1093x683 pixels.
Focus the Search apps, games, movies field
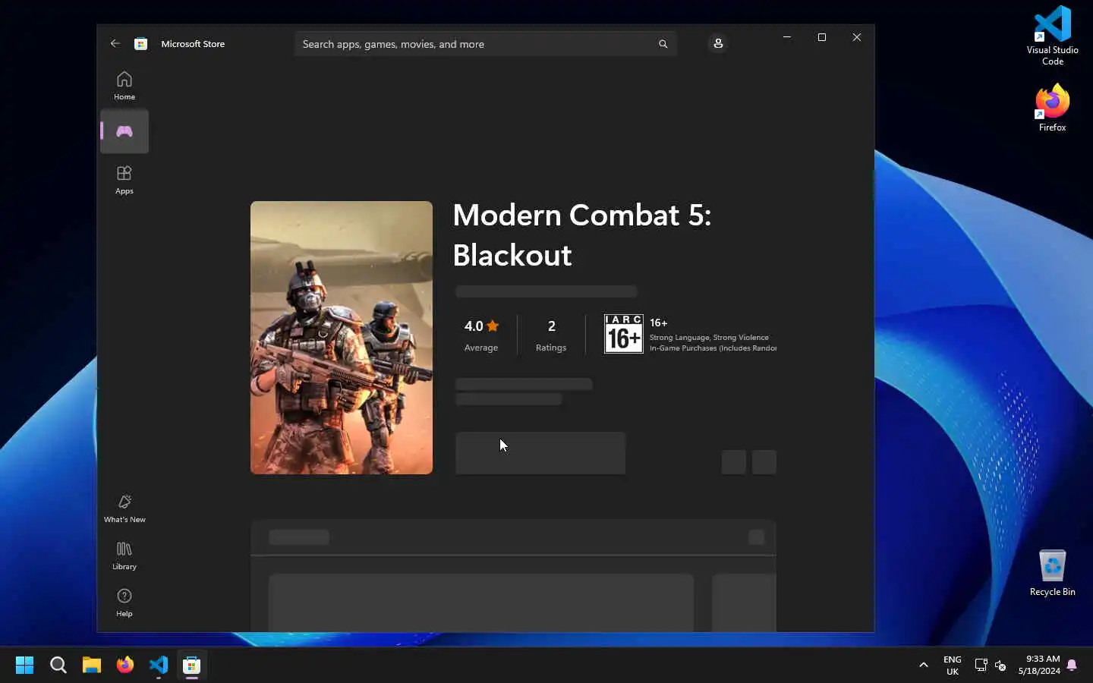pyautogui.click(x=486, y=44)
